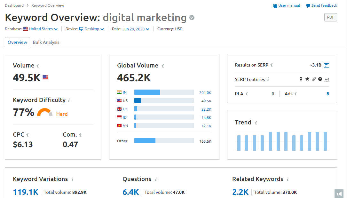This screenshot has height=198, width=347.
Task: Click the Keyword Difficulty gauge
Action: [45, 112]
